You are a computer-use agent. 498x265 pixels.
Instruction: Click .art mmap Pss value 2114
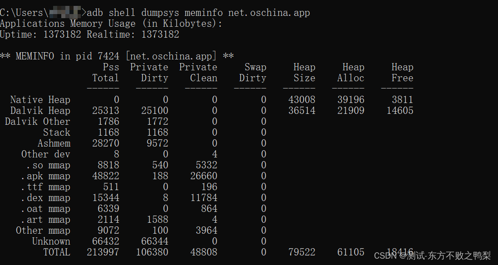tap(108, 220)
